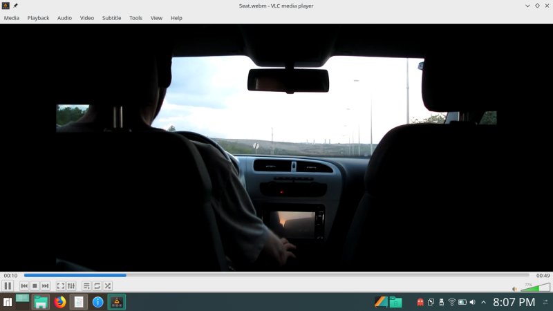Viewport: 553px width, 311px height.
Task: Open the Audio menu
Action: pyautogui.click(x=64, y=18)
